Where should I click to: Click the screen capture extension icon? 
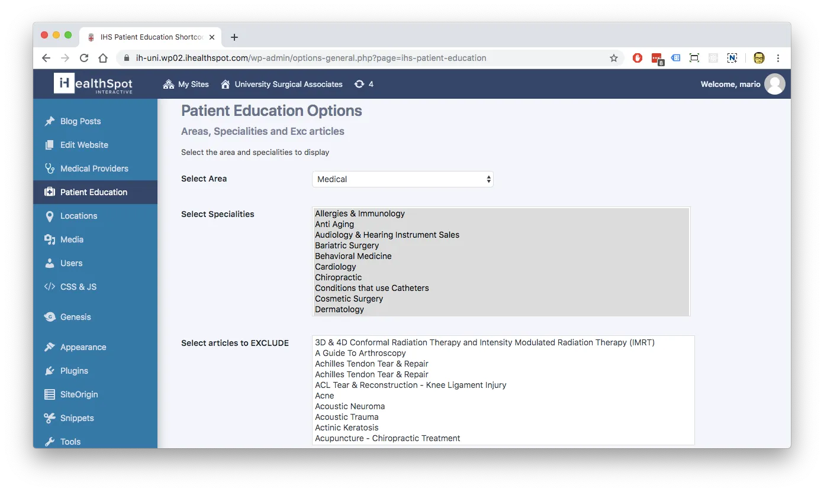point(694,58)
